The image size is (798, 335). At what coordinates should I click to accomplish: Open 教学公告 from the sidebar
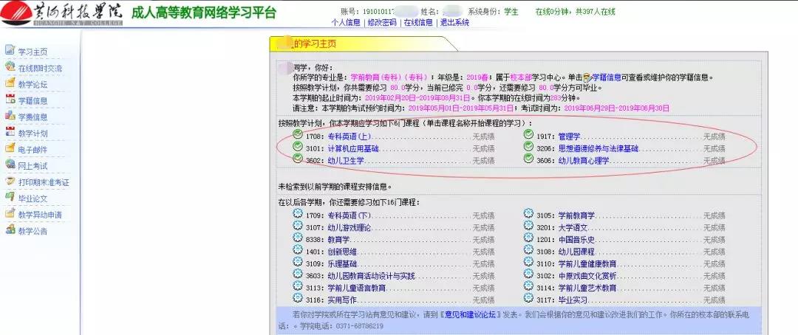click(x=33, y=231)
